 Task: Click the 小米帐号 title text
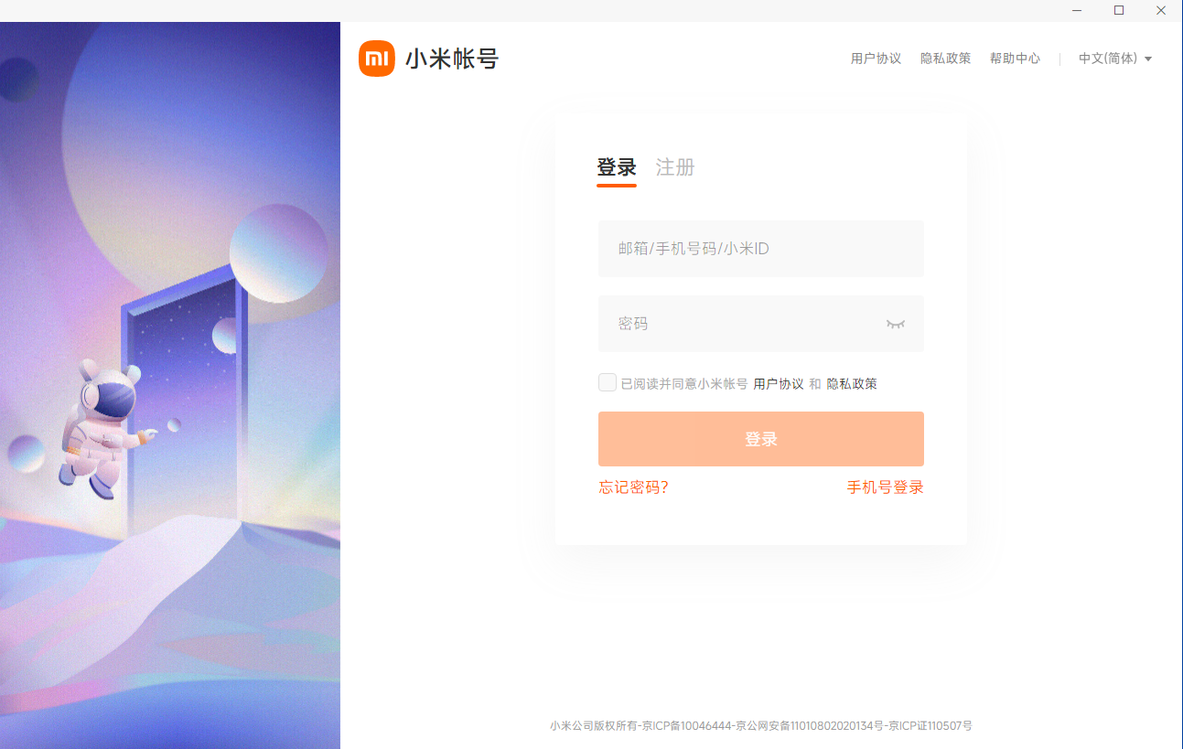[452, 59]
